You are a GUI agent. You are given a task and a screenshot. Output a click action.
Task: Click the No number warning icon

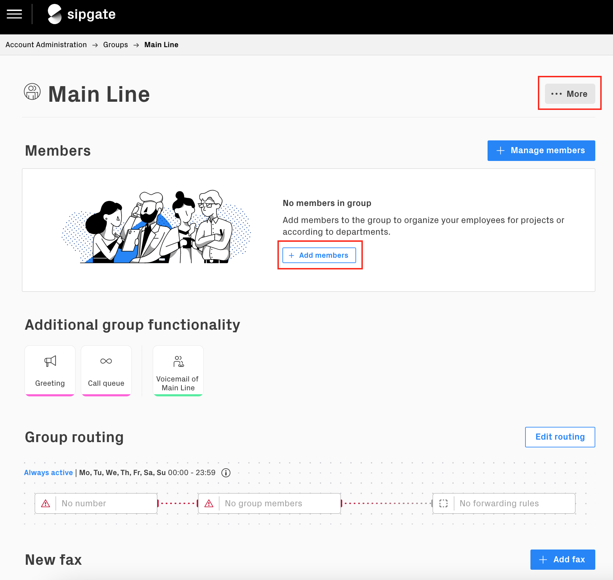46,503
